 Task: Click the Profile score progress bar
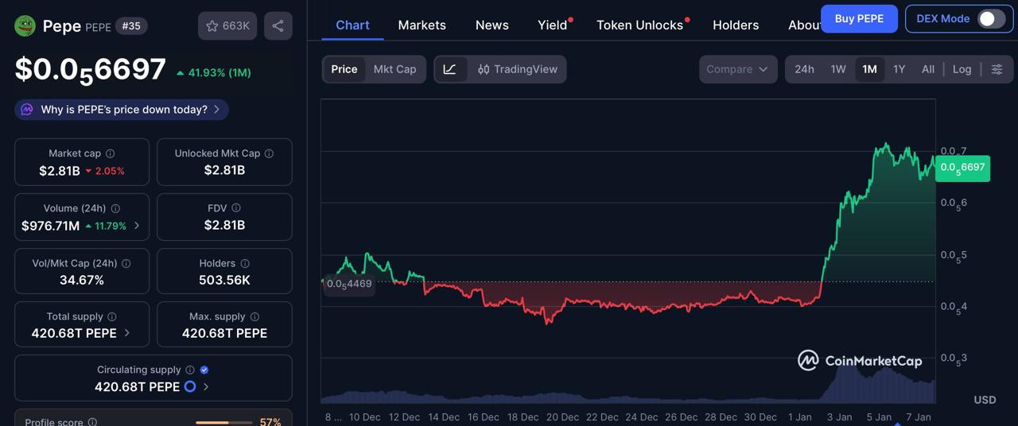[x=223, y=423]
